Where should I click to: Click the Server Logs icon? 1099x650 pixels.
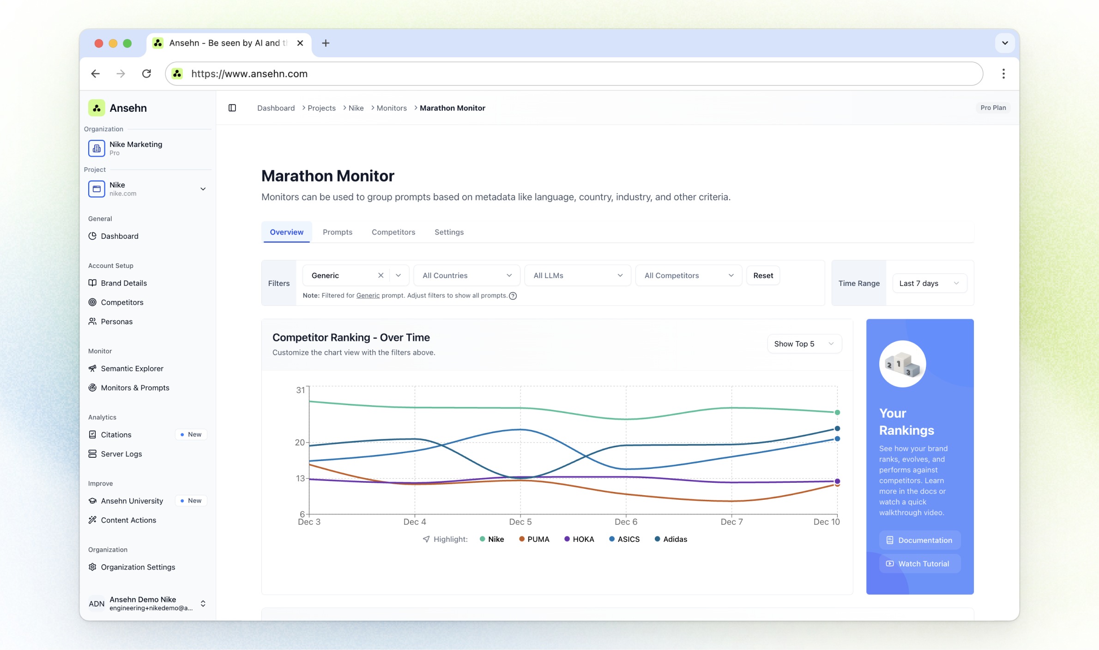click(x=92, y=454)
